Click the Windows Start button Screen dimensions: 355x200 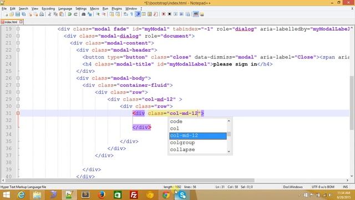click(x=6, y=195)
